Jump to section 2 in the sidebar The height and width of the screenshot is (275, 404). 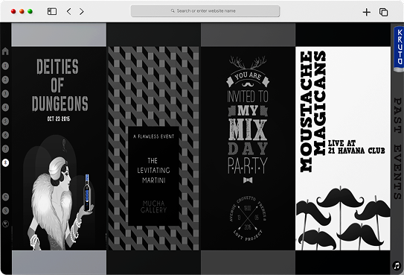(x=5, y=80)
